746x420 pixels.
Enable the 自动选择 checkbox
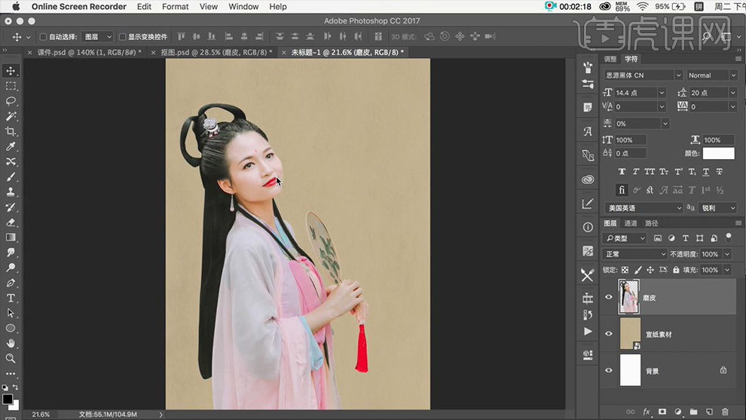(43, 37)
